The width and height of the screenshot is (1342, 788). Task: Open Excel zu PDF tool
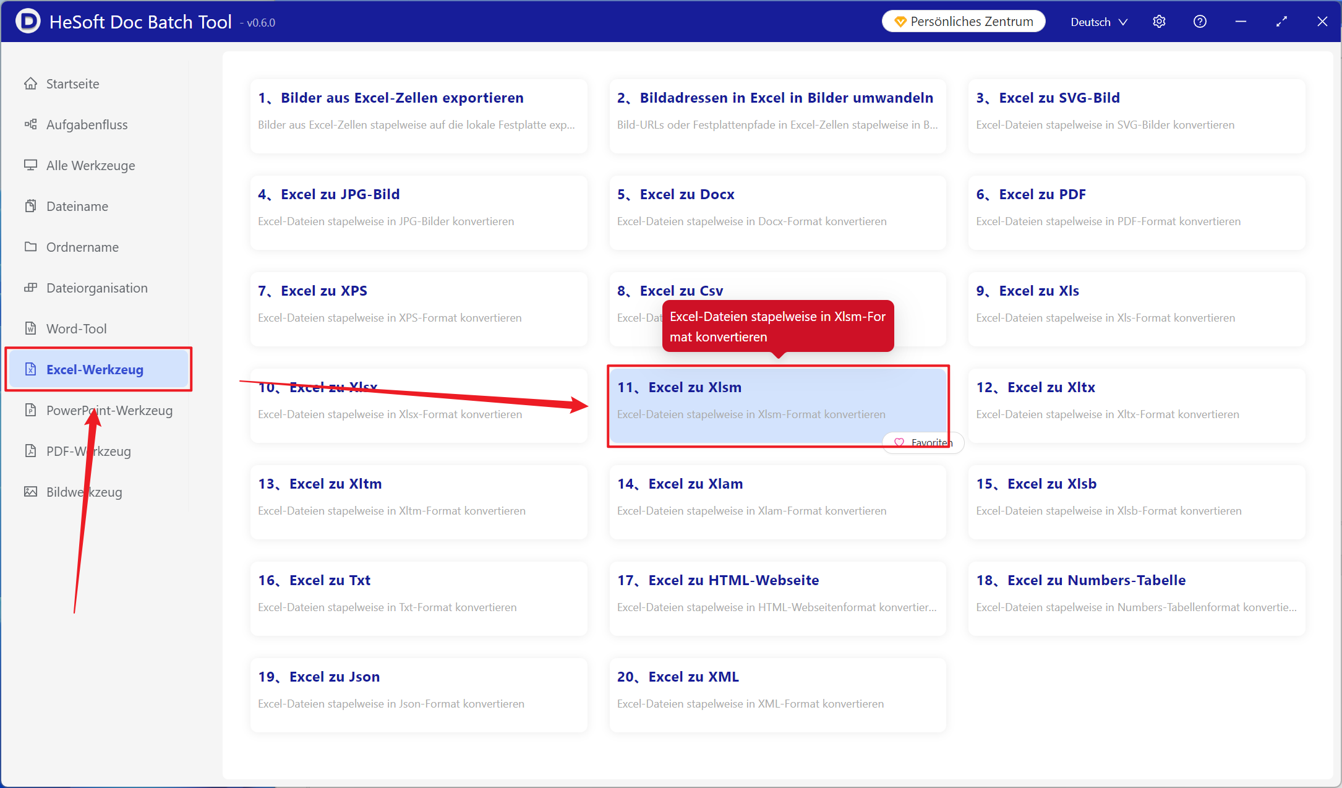(x=1137, y=213)
